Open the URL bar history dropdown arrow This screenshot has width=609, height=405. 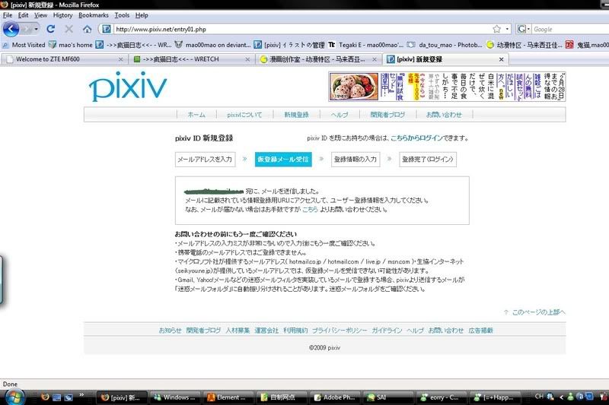point(507,29)
